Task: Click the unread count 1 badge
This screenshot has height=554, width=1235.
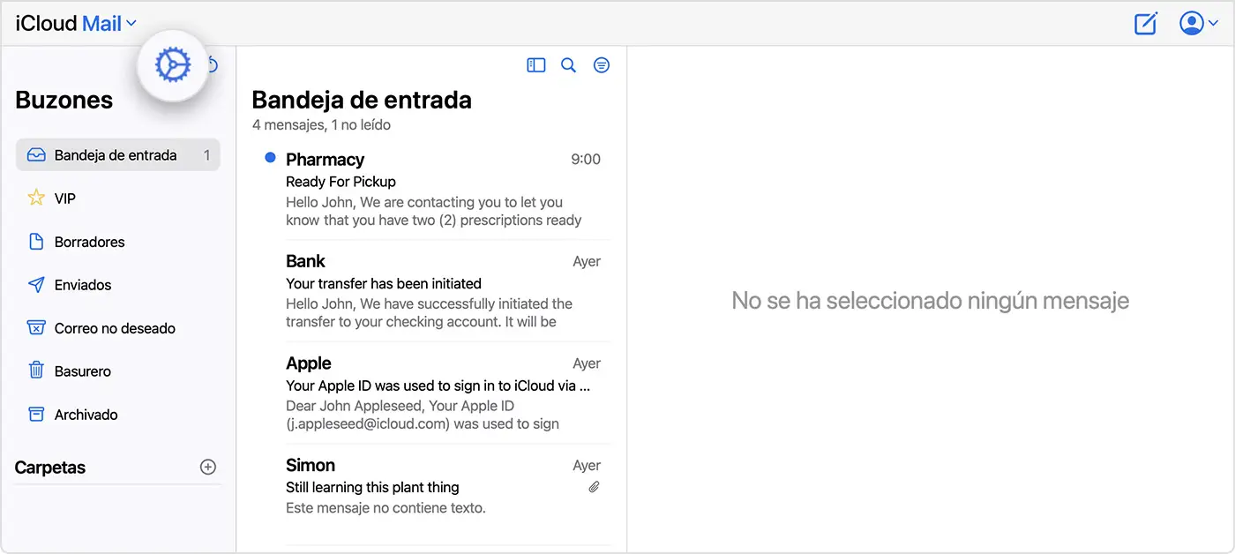Action: point(207,155)
